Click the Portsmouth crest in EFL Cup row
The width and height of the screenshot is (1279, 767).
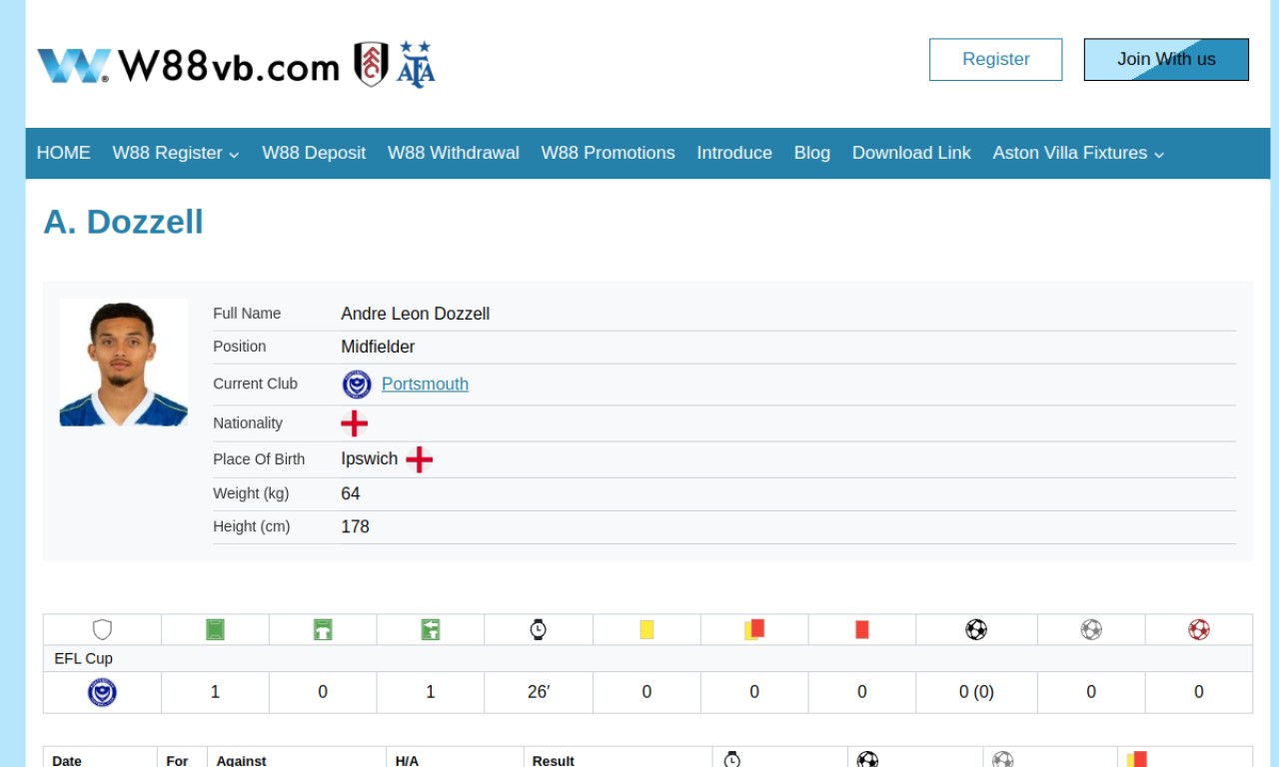coord(102,692)
